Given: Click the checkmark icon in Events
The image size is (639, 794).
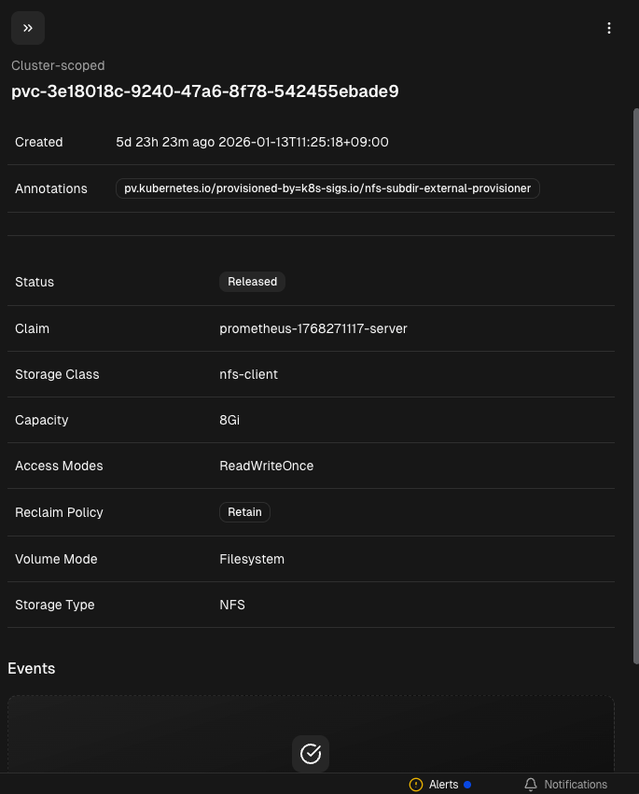Looking at the screenshot, I should [311, 753].
